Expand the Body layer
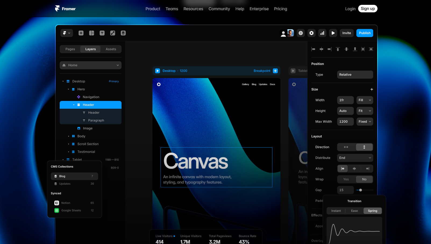The image size is (431, 244). (x=69, y=136)
